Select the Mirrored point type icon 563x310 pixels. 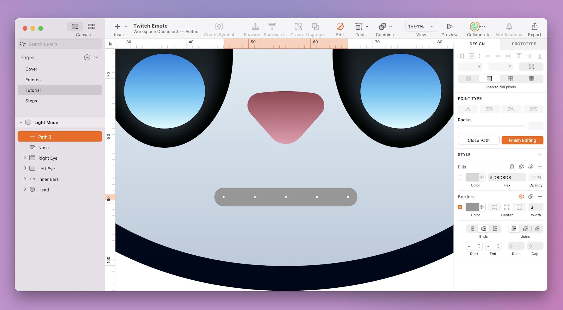490,109
